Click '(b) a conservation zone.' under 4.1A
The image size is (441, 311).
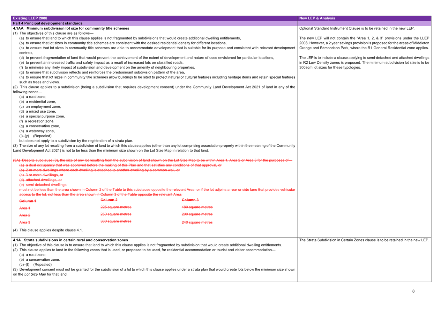click(x=40, y=259)
